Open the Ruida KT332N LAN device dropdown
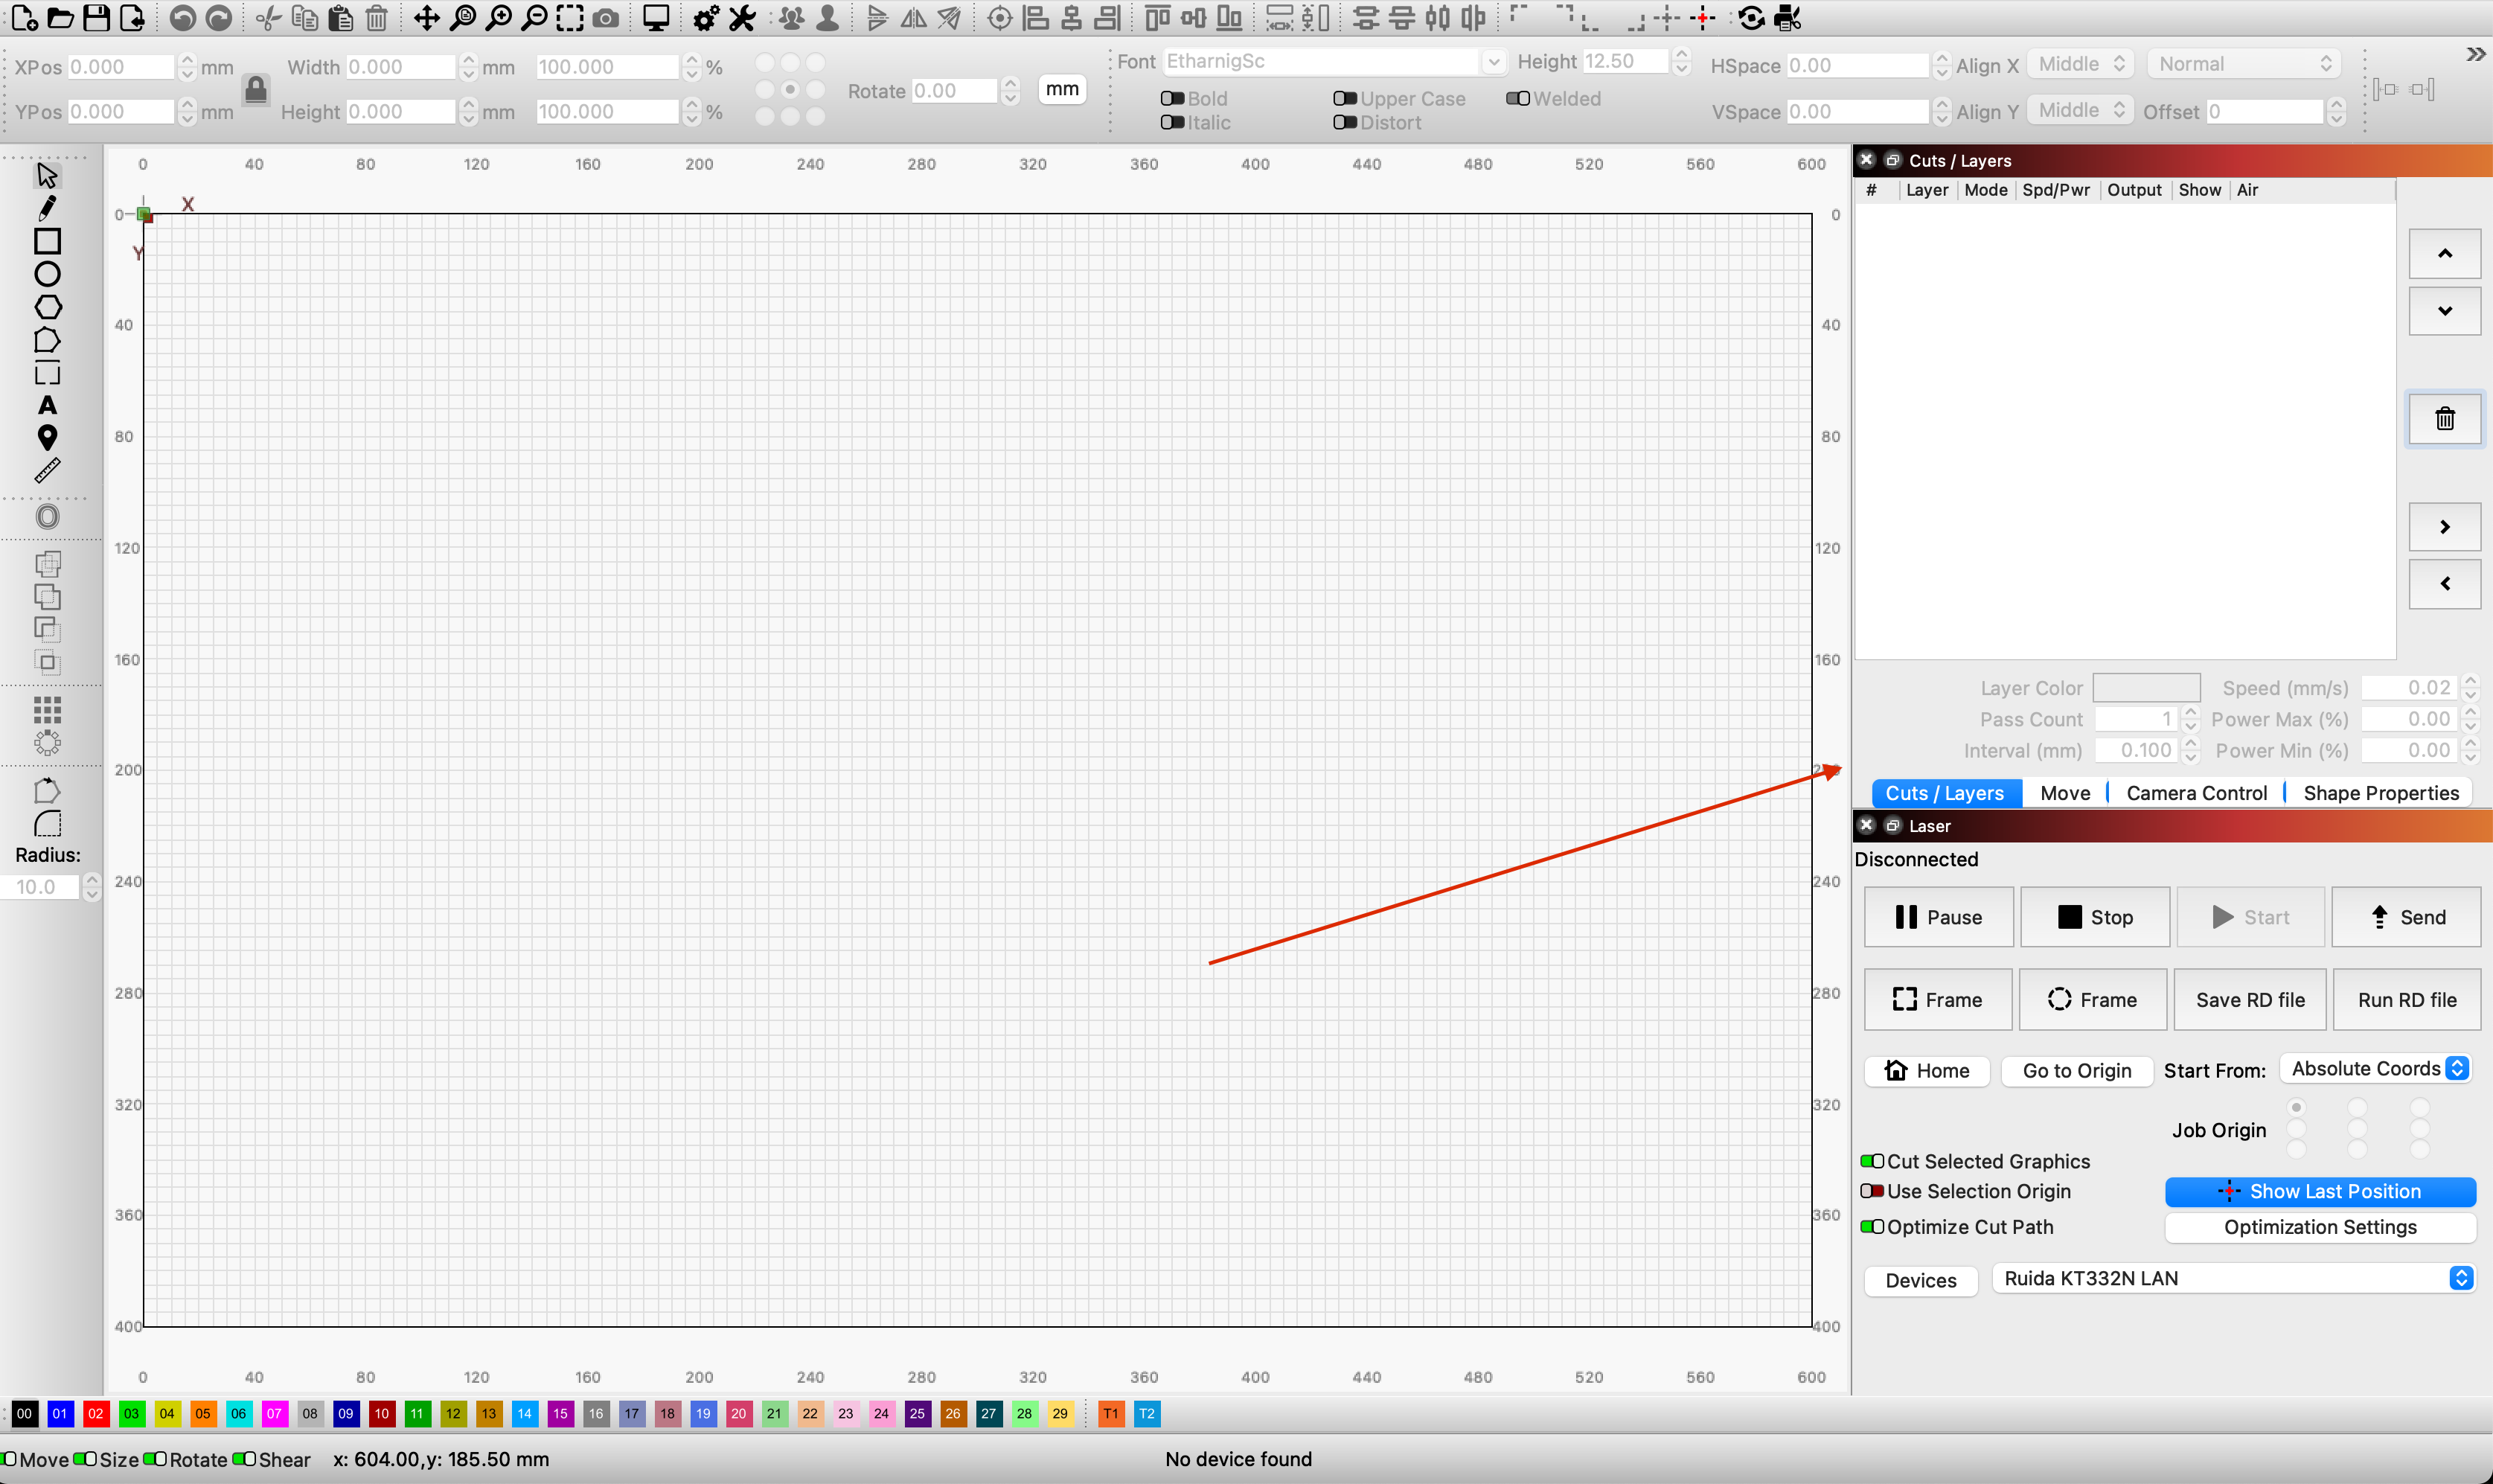Image resolution: width=2493 pixels, height=1484 pixels. pyautogui.click(x=2233, y=1278)
